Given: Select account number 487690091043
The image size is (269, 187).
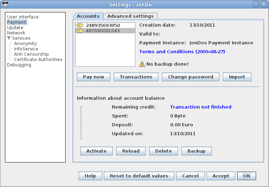Looking at the screenshot, I should point(105,31).
